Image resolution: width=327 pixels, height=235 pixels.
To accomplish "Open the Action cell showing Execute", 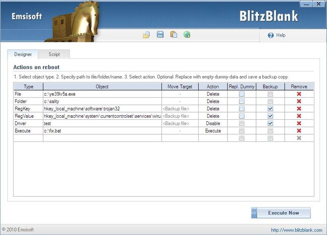I will click(x=213, y=130).
